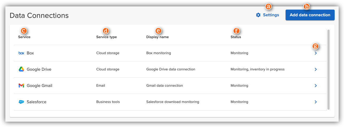Click the Salesforce cloud logo icon

21,102
